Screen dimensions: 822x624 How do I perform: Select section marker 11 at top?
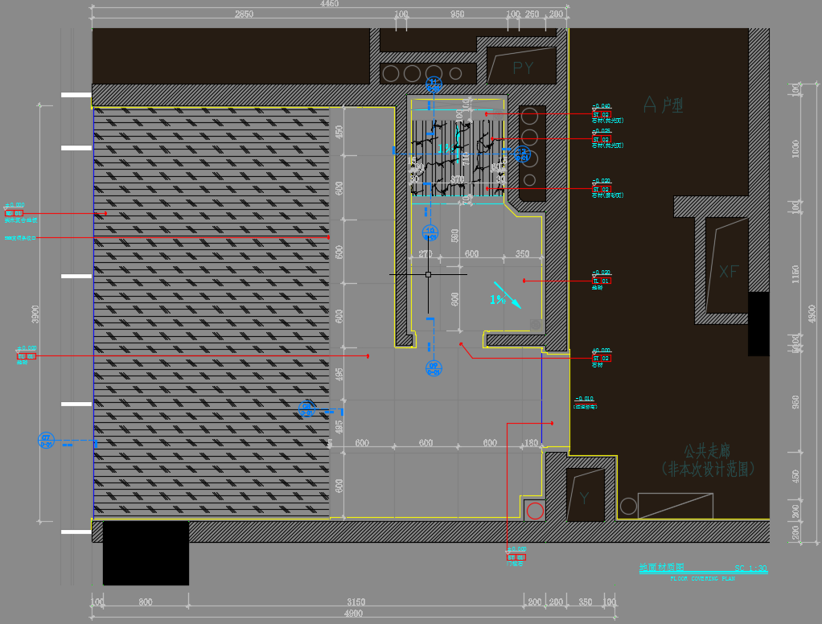(434, 84)
